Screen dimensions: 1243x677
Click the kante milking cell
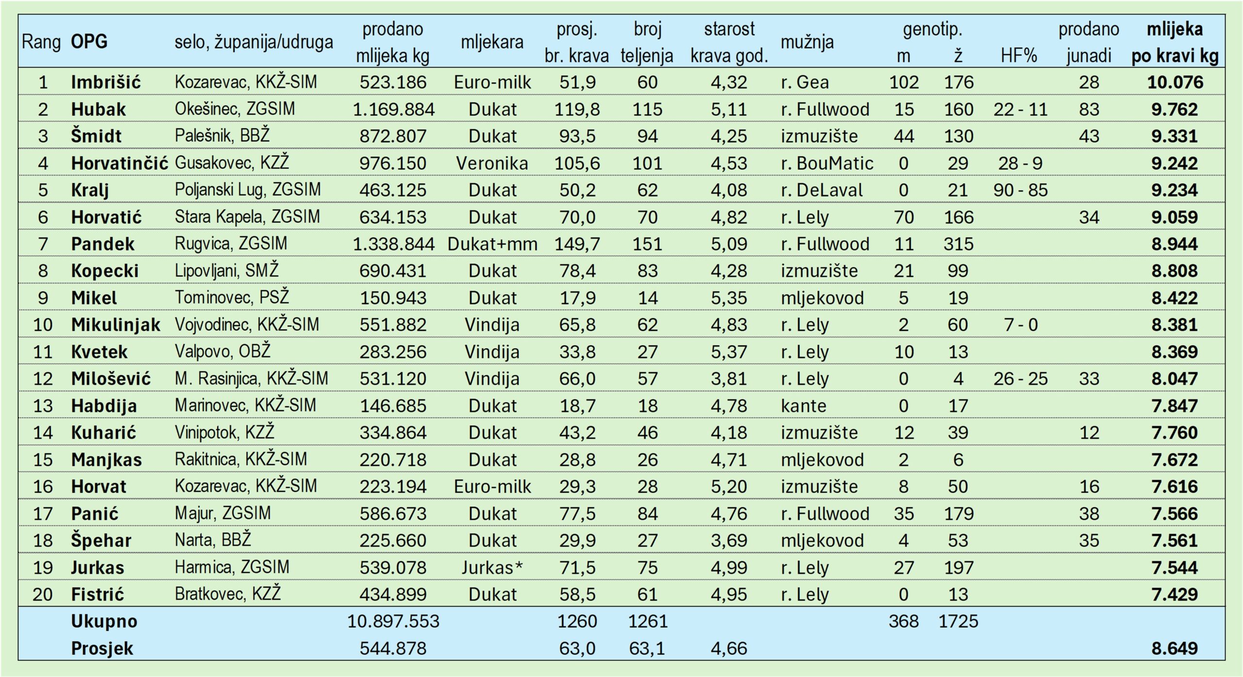(803, 406)
